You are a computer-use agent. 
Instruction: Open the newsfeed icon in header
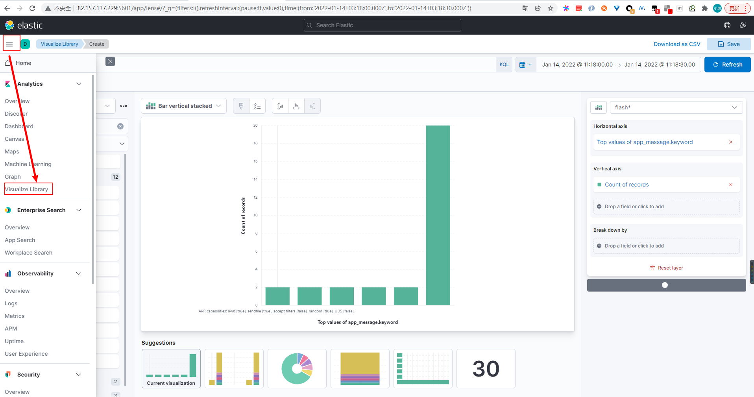(743, 25)
